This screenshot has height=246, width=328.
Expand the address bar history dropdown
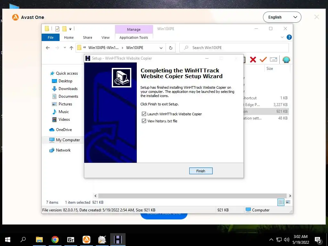[161, 48]
